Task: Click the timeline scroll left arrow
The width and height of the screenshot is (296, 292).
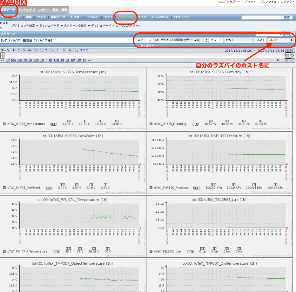Action: 2,56
